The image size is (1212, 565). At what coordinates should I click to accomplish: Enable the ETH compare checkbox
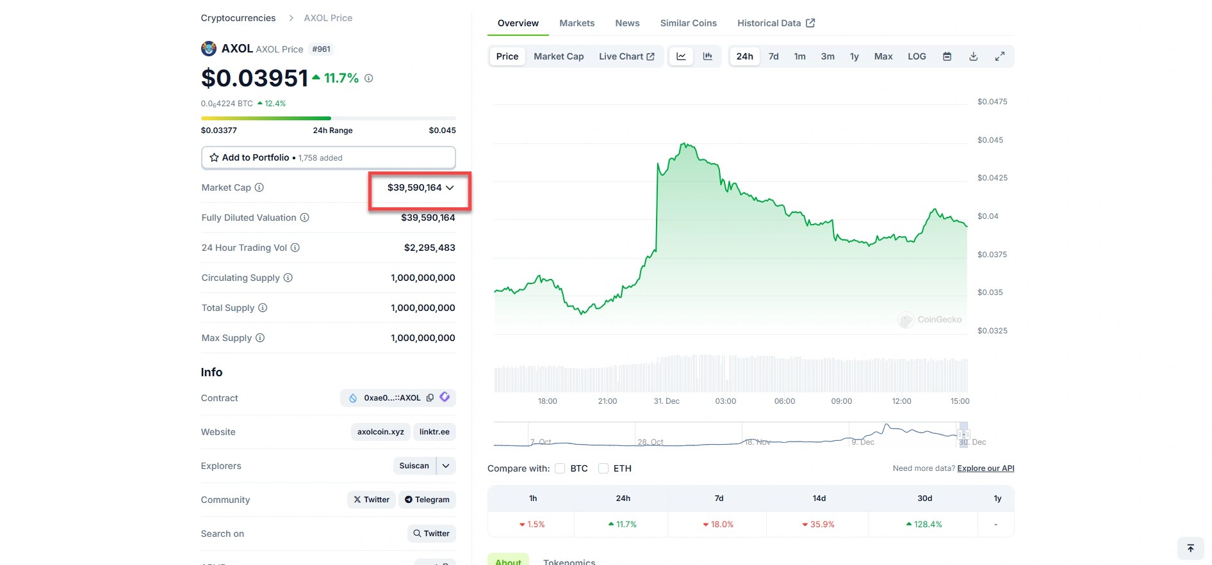603,468
